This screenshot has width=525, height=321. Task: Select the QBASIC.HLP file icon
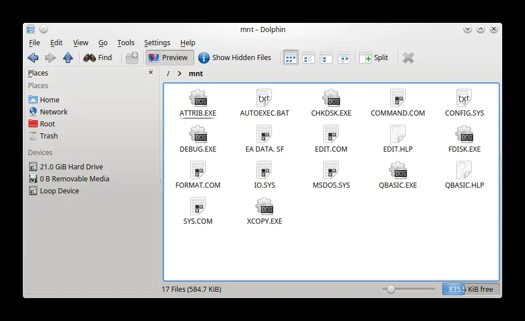coord(464,170)
